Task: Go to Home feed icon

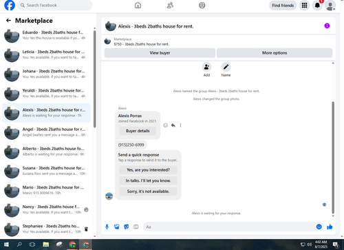Action: [x=138, y=6]
